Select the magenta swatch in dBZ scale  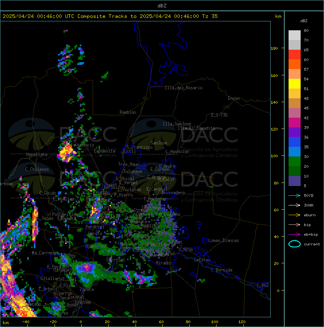click(294, 123)
